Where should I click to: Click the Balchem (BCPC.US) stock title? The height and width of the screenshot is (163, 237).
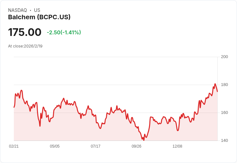[39, 17]
